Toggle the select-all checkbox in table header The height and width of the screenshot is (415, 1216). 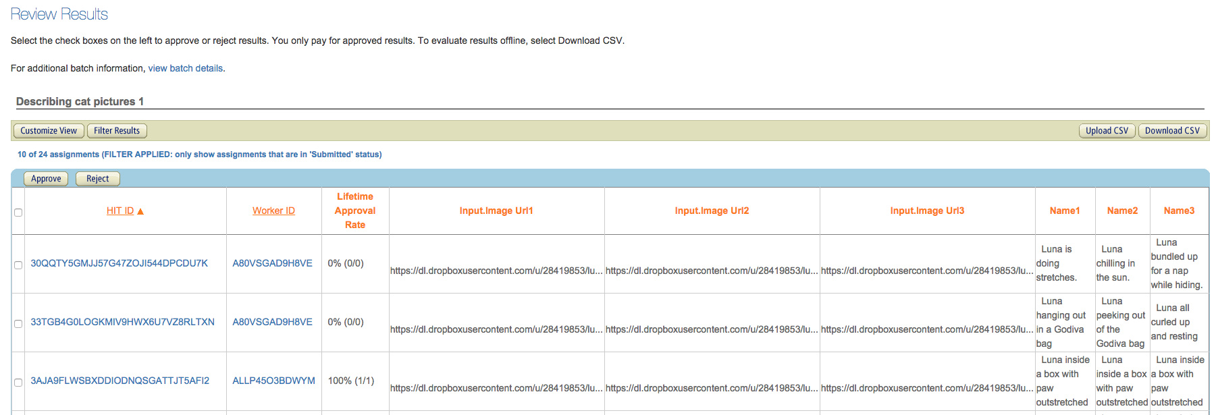point(18,213)
